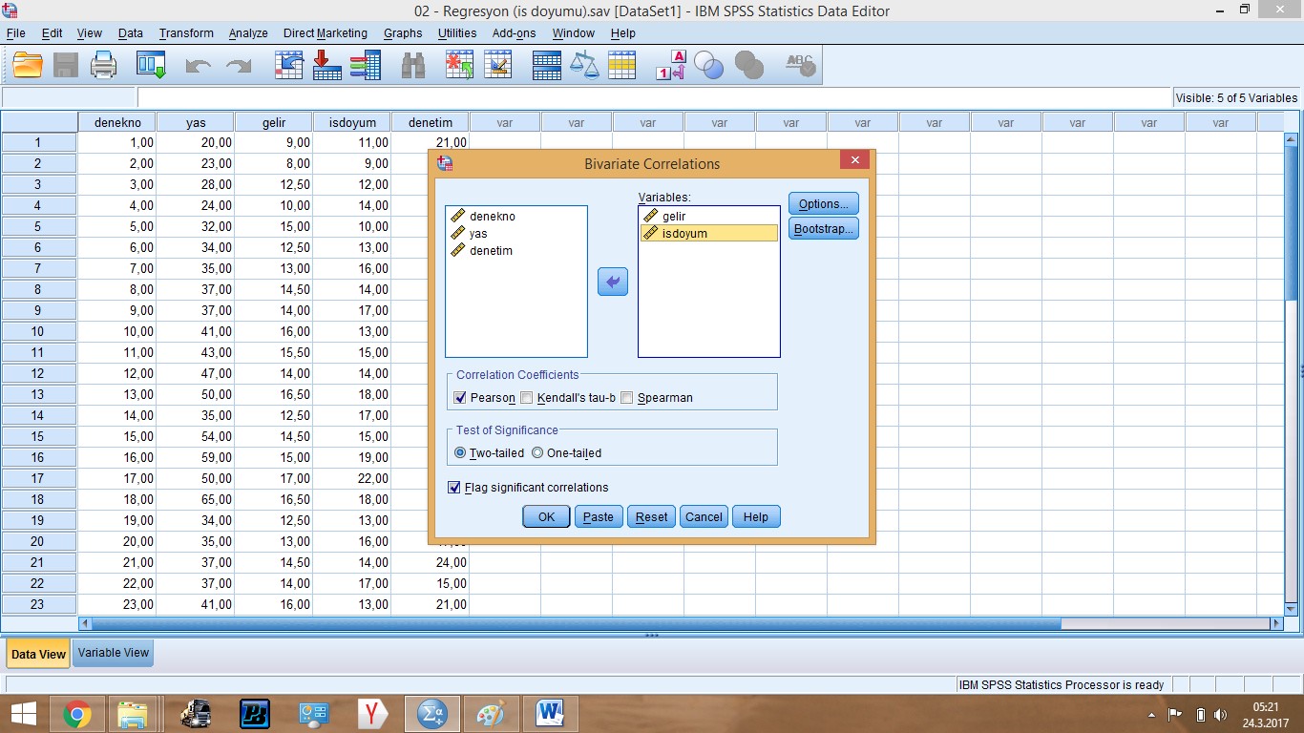Click the Insert cases icon

coord(460,65)
